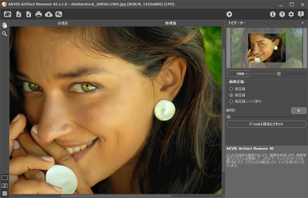Maximize the AKVIS window
308x198 pixels.
tap(292, 4)
